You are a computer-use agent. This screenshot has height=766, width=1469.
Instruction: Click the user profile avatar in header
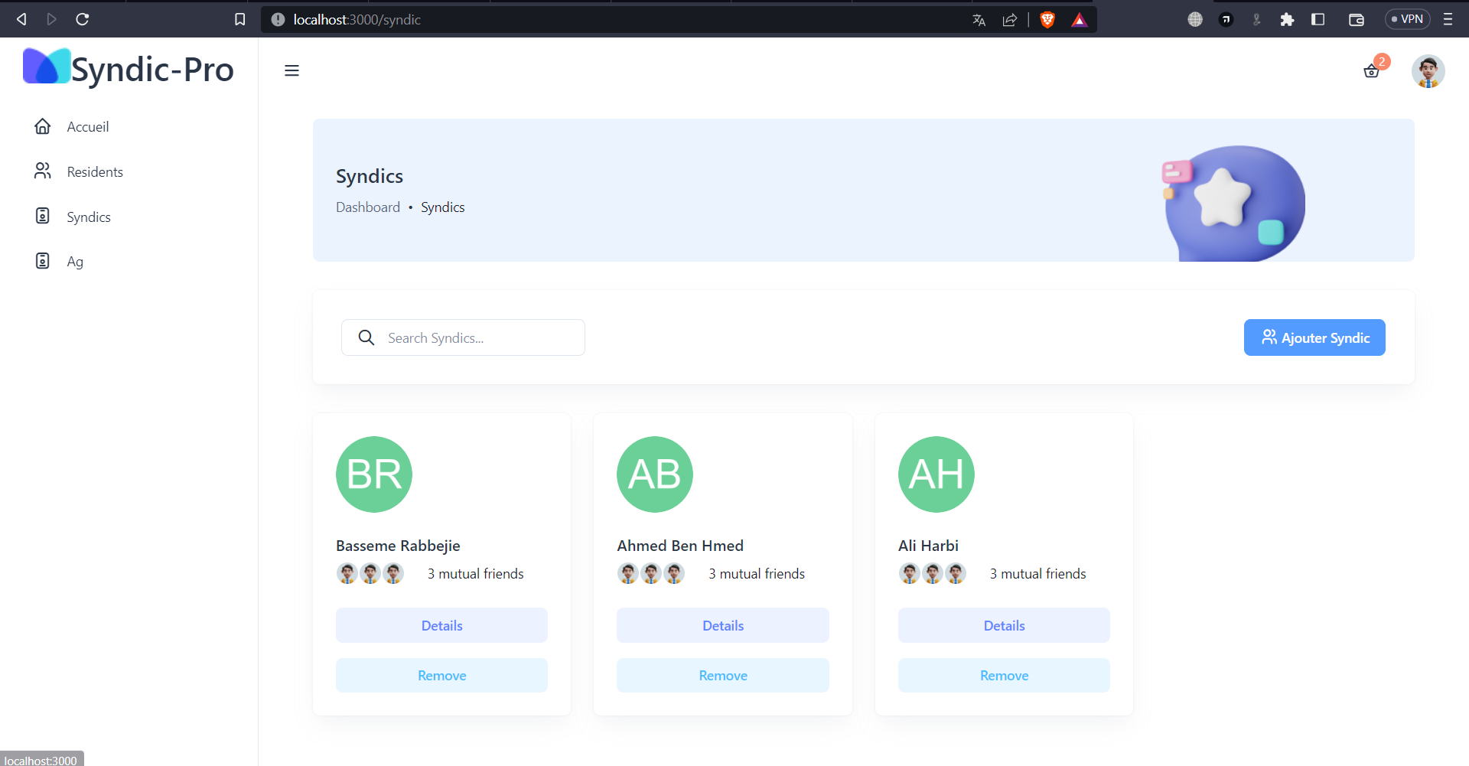coord(1428,71)
